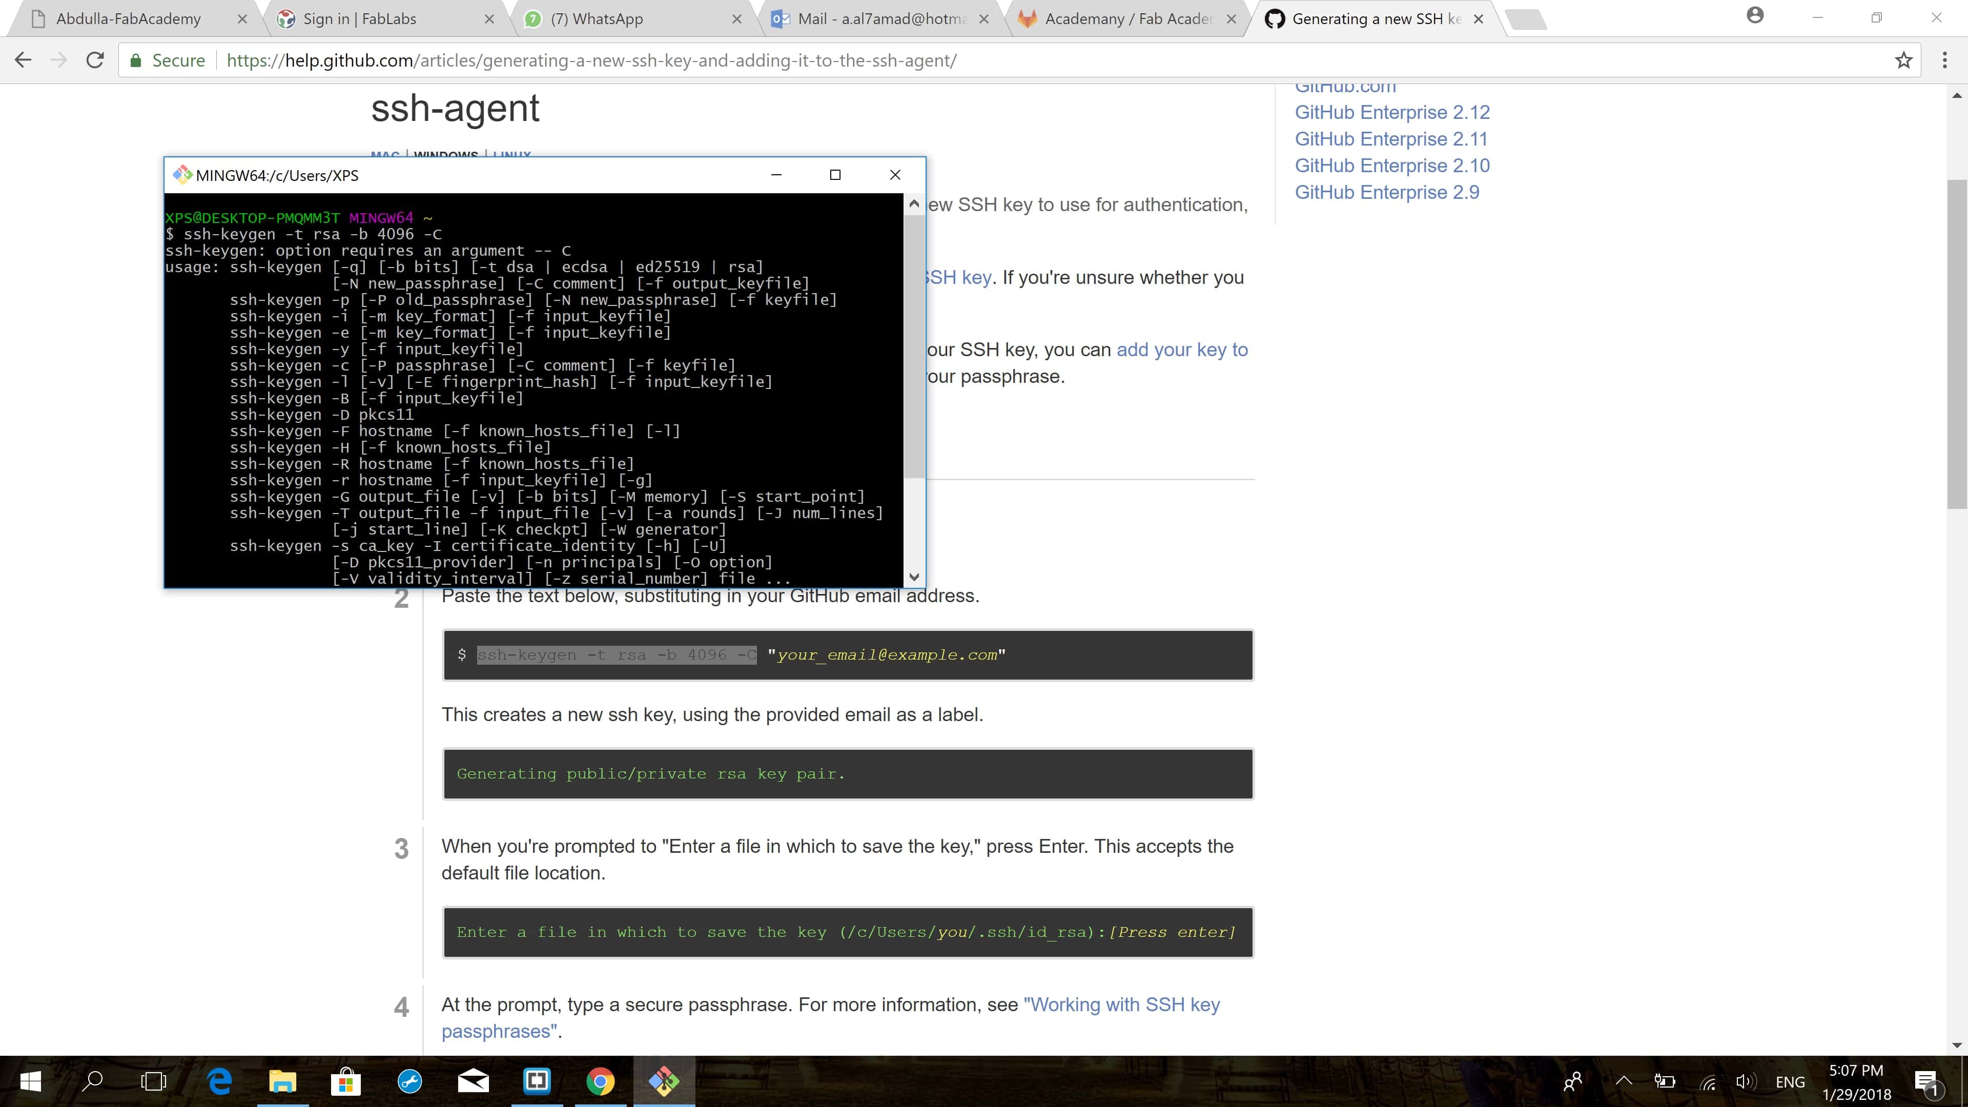1968x1107 pixels.
Task: Switch to Chrome on the taskbar
Action: [x=601, y=1081]
